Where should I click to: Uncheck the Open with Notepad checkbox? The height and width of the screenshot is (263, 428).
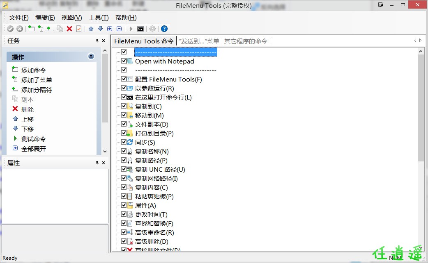click(x=124, y=61)
